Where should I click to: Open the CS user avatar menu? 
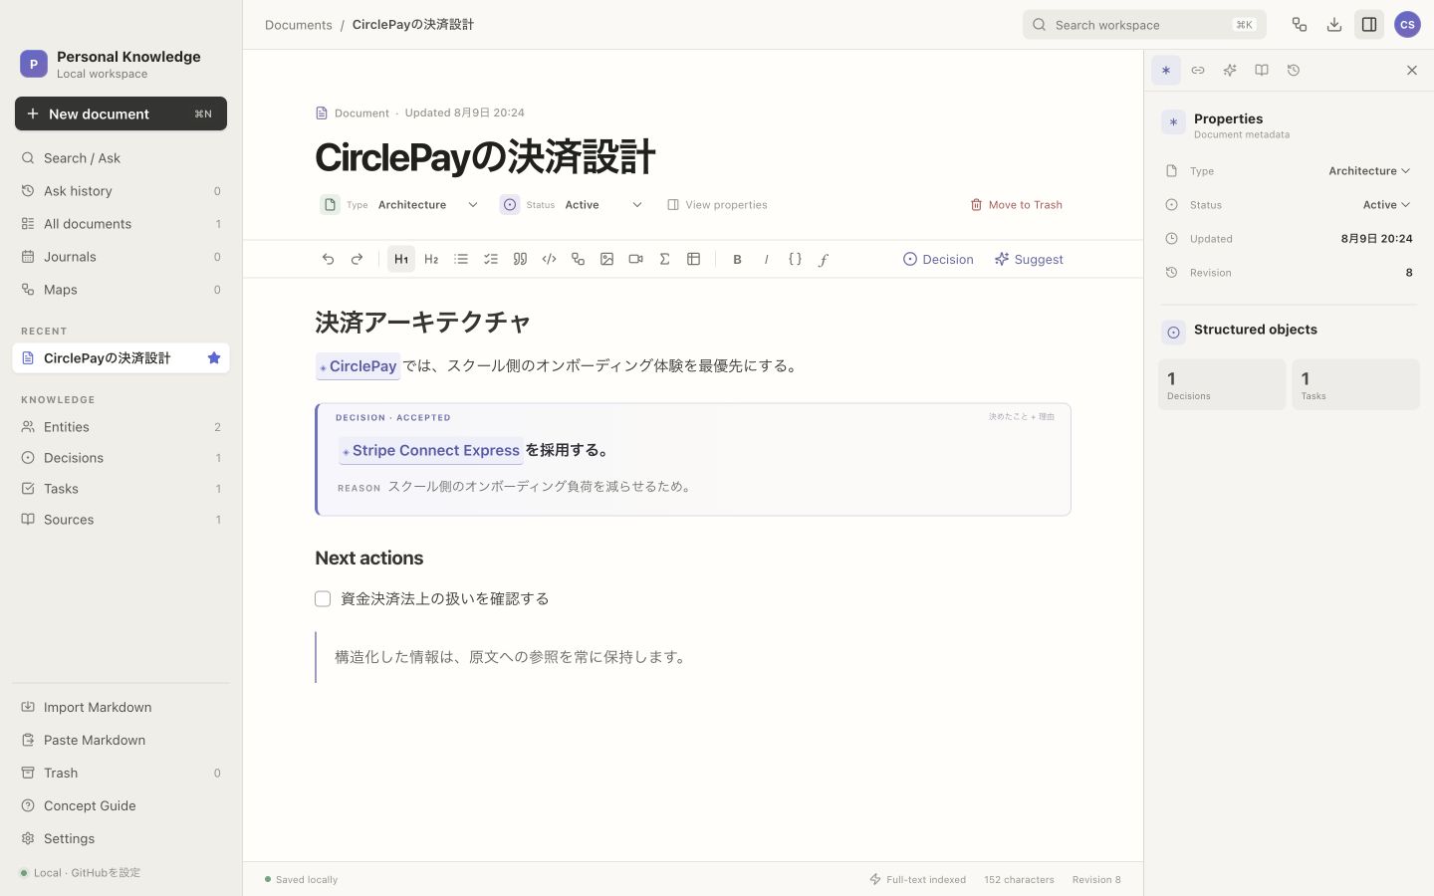click(1407, 25)
